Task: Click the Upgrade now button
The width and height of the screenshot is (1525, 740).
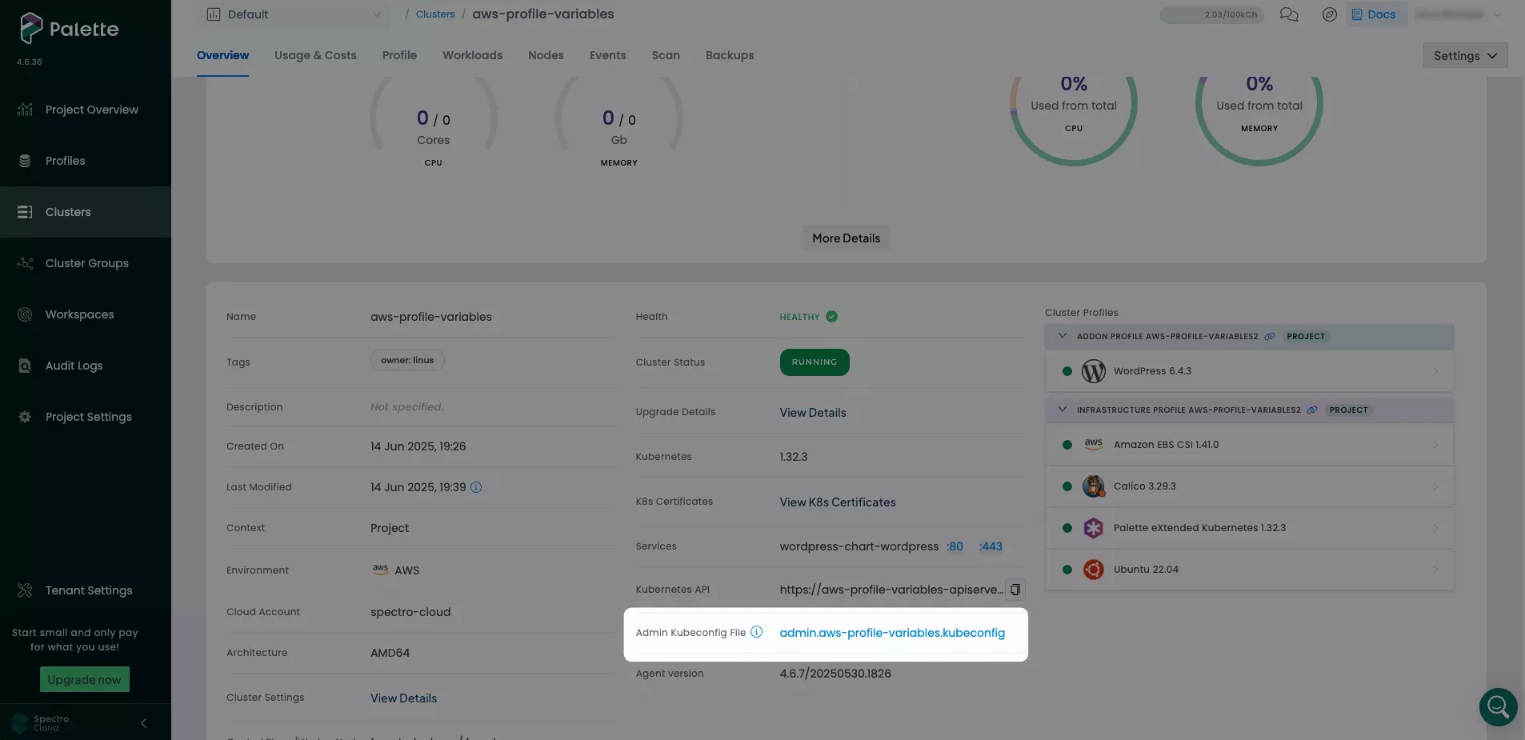Action: (x=84, y=680)
